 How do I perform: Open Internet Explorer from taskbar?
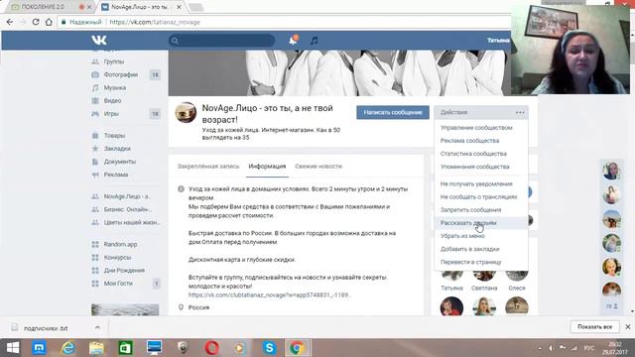point(68,348)
